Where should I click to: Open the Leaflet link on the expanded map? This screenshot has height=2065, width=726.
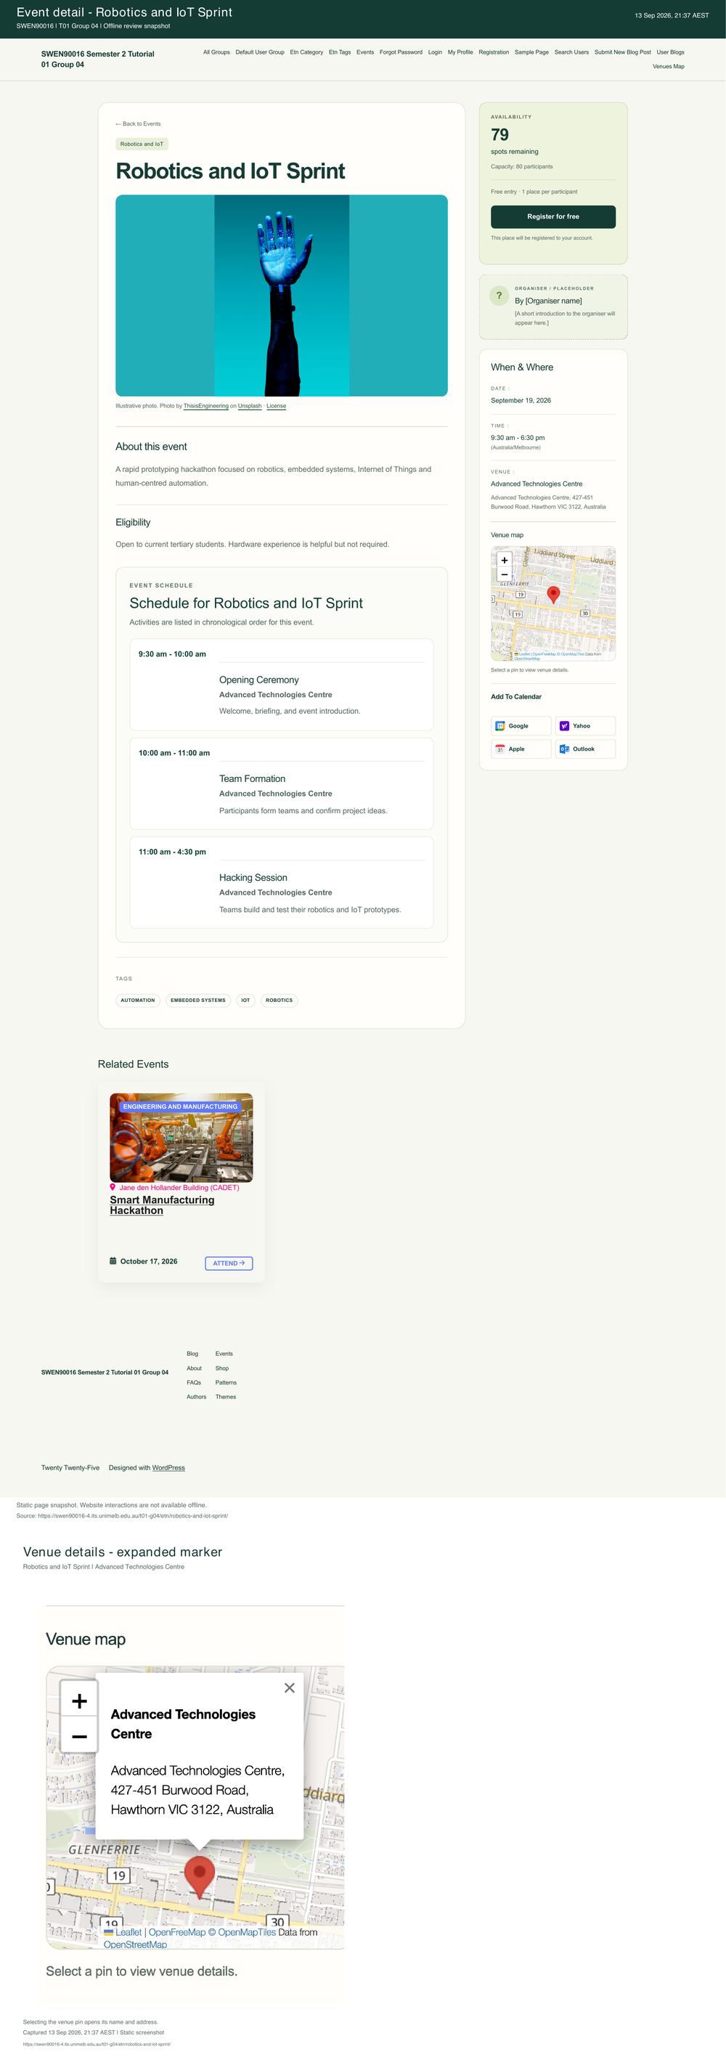129,1932
